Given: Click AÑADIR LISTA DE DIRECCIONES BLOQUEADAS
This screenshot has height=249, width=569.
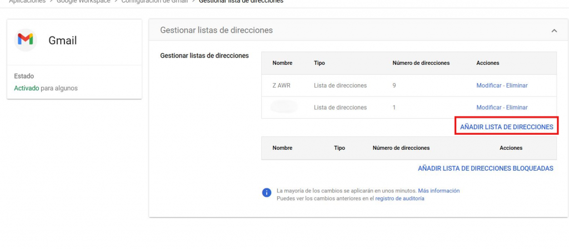Looking at the screenshot, I should pos(485,168).
